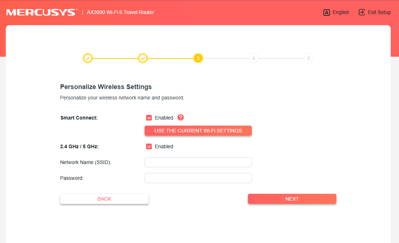This screenshot has width=399, height=243.
Task: Select step 4 in progress bar
Action: (x=253, y=58)
